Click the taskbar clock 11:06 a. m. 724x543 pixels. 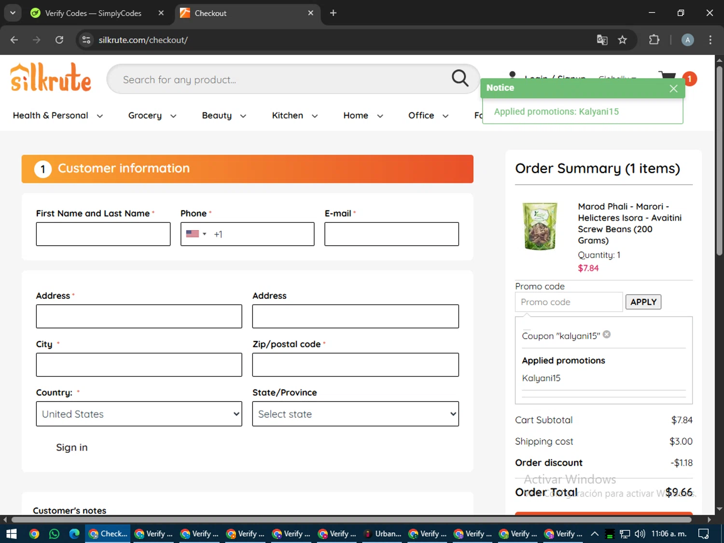coord(668,533)
